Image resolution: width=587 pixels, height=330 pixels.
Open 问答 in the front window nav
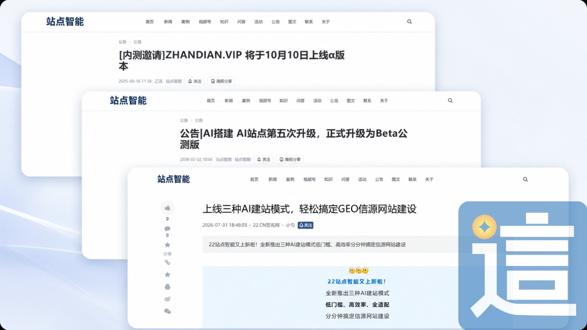(x=345, y=180)
